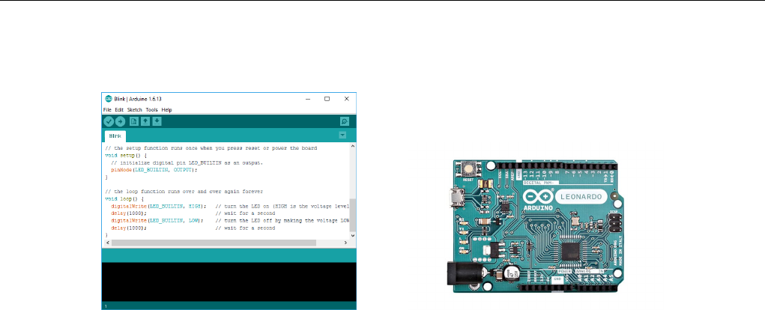Click the Upload arrow button
Image resolution: width=765 pixels, height=310 pixels.
pos(120,121)
